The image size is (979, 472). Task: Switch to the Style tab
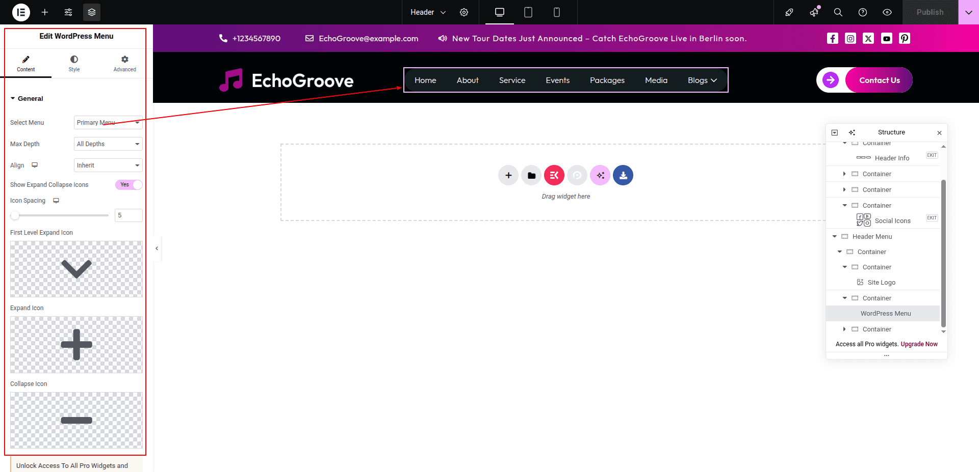click(x=74, y=64)
